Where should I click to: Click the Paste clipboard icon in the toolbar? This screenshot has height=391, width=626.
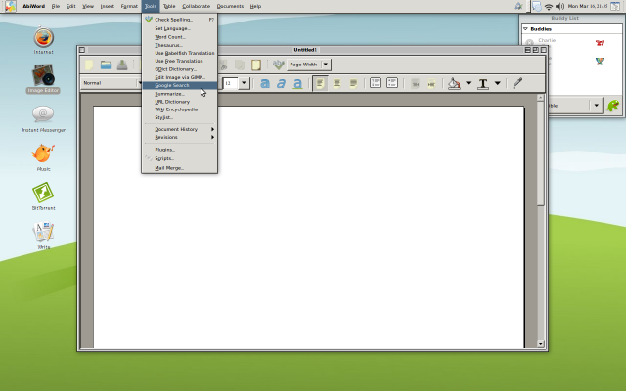[x=256, y=65]
